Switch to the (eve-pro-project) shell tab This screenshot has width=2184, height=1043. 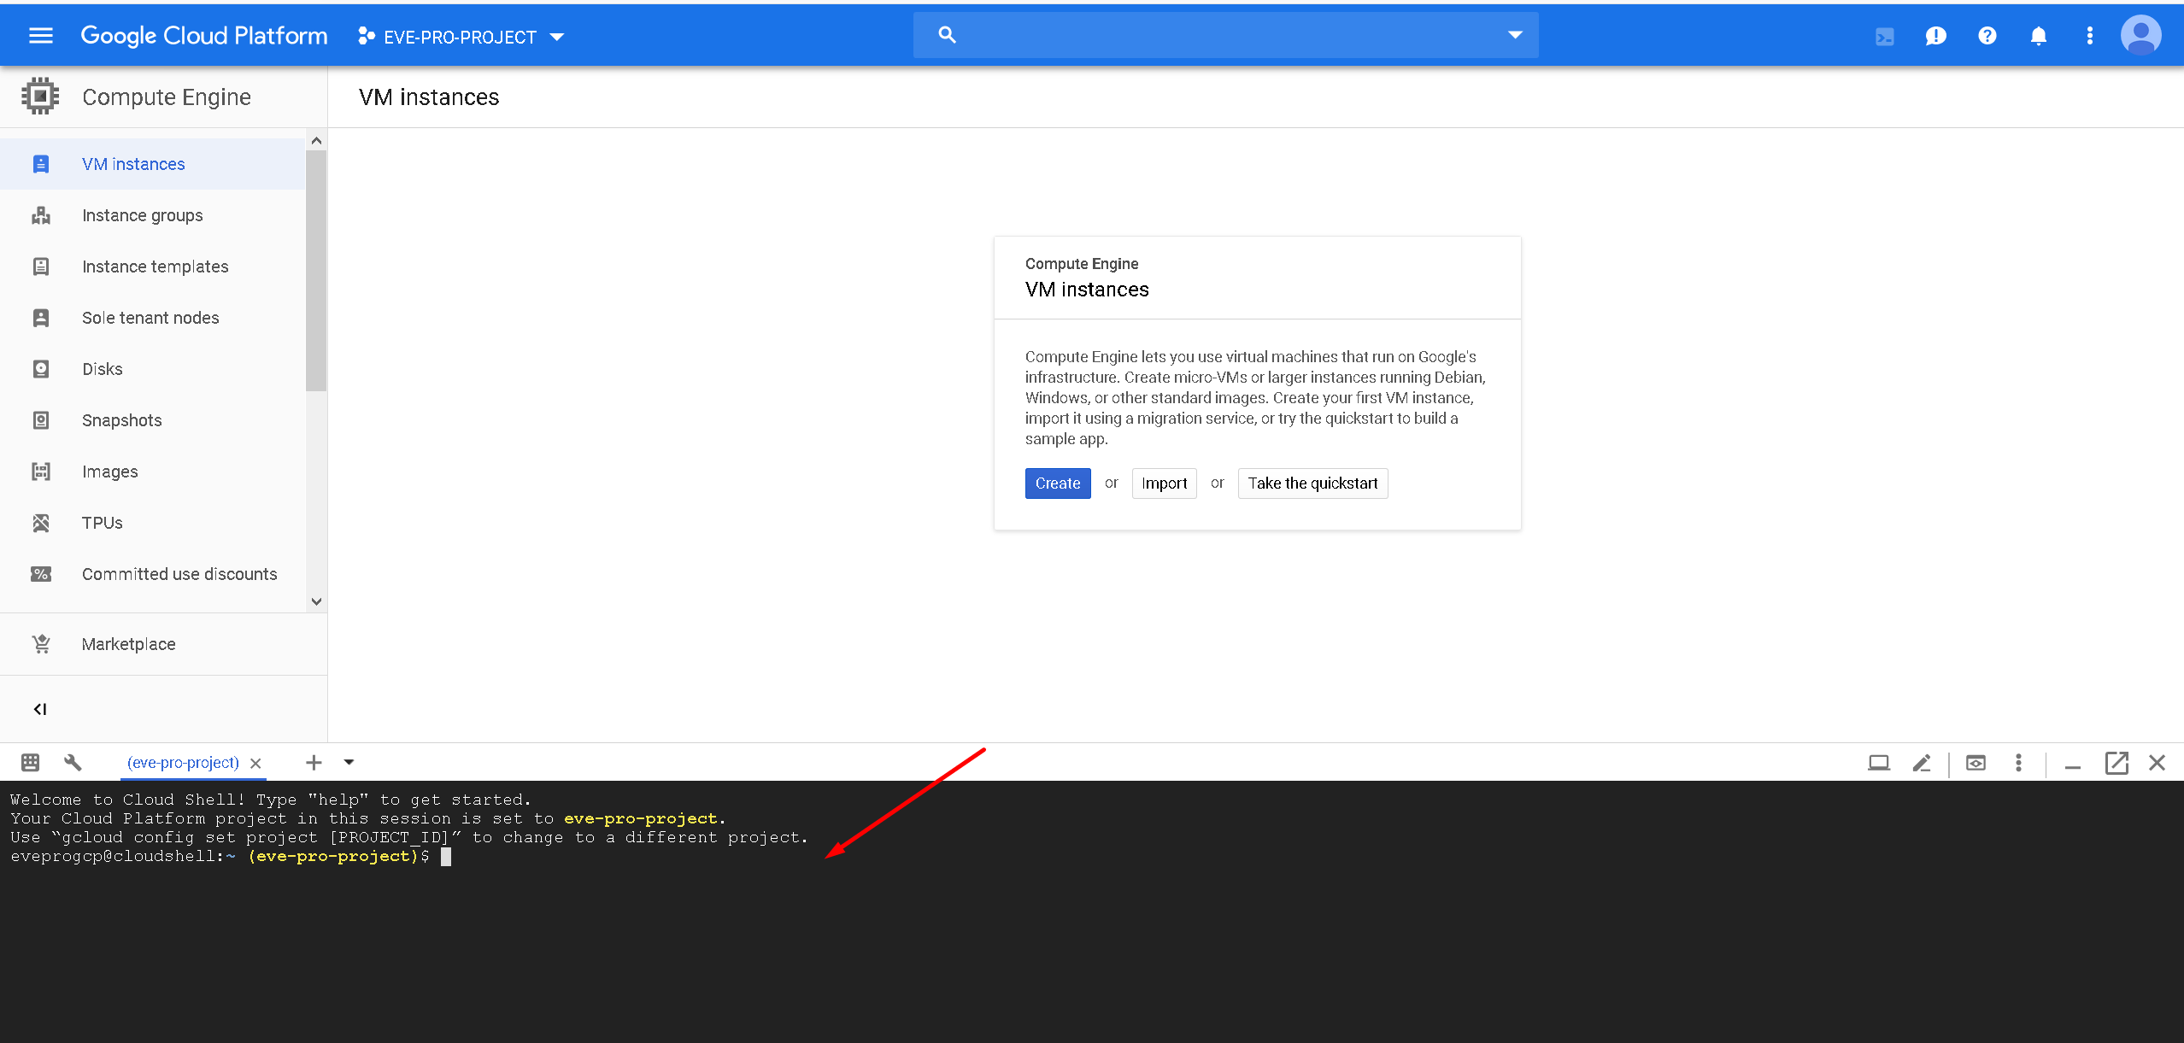[x=183, y=763]
